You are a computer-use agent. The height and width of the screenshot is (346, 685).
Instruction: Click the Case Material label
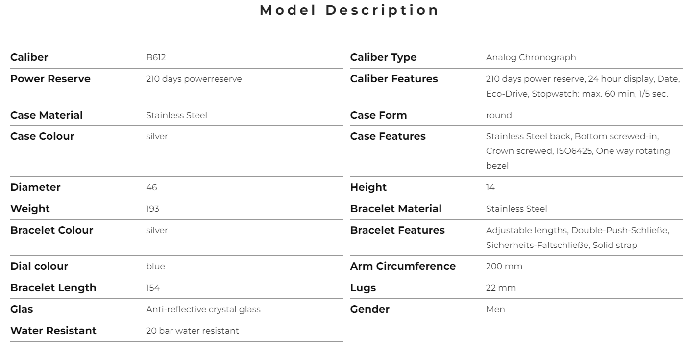coord(47,115)
